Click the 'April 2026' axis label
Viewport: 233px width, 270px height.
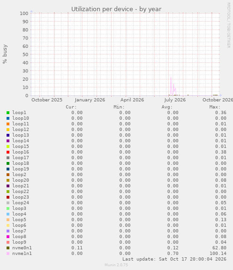[x=132, y=100]
